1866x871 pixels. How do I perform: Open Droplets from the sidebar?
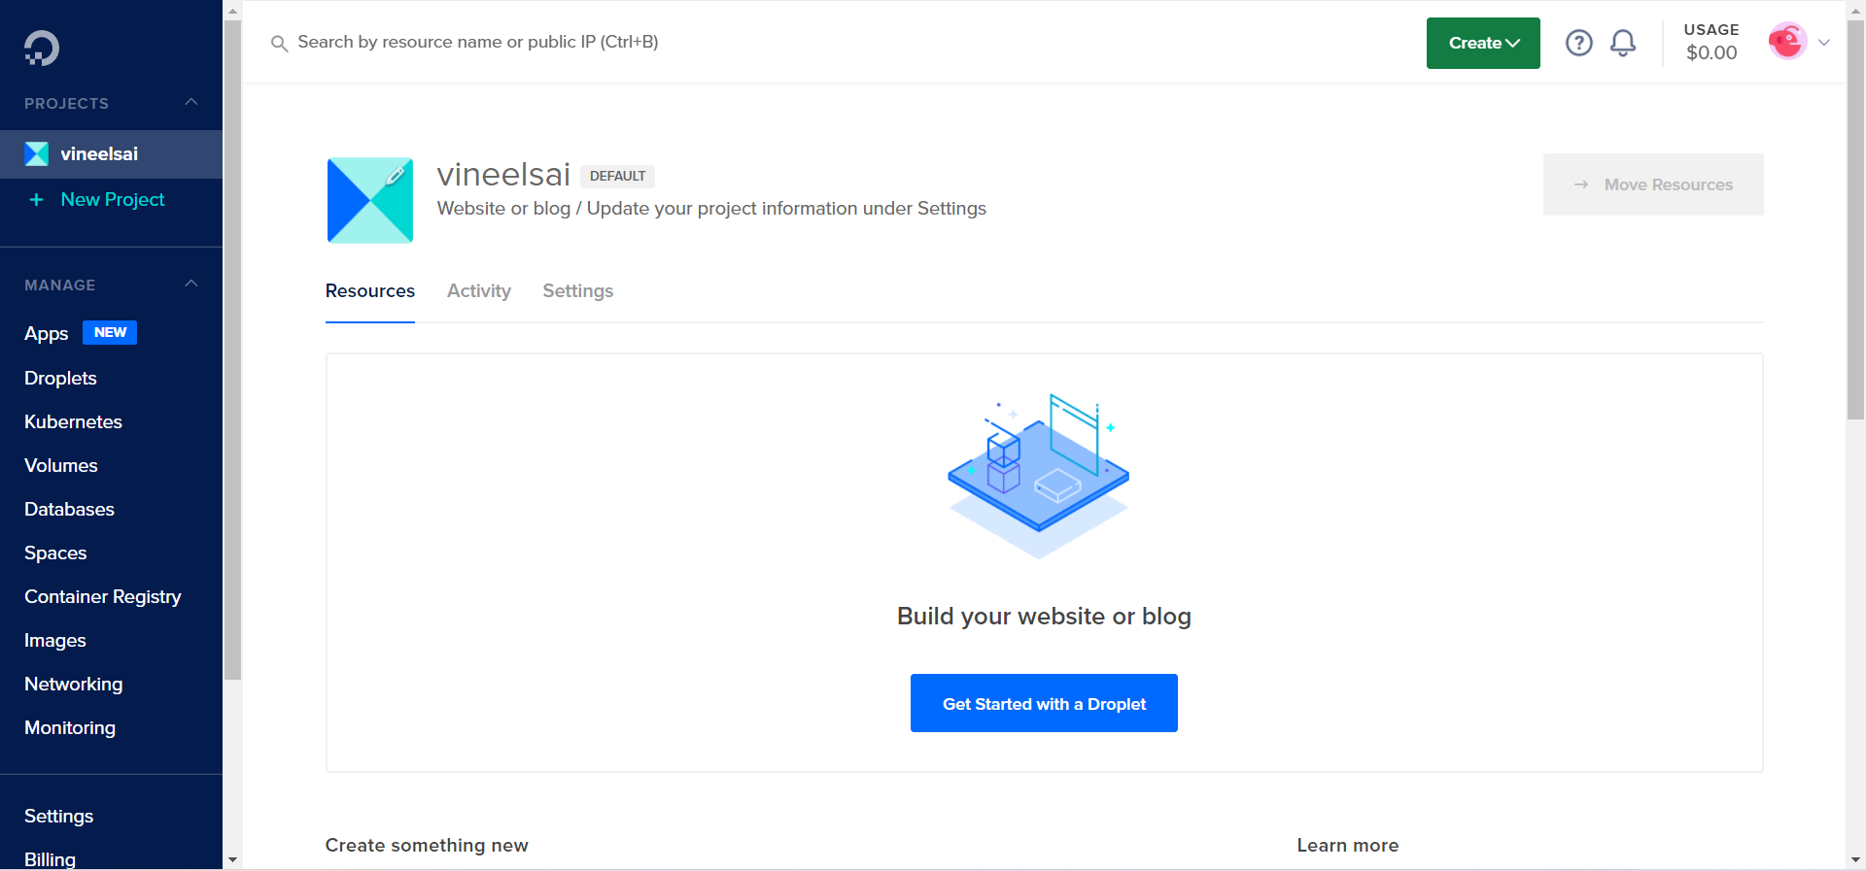coord(60,378)
